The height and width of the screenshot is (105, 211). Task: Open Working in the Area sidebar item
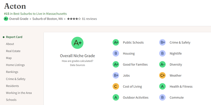[19, 93]
